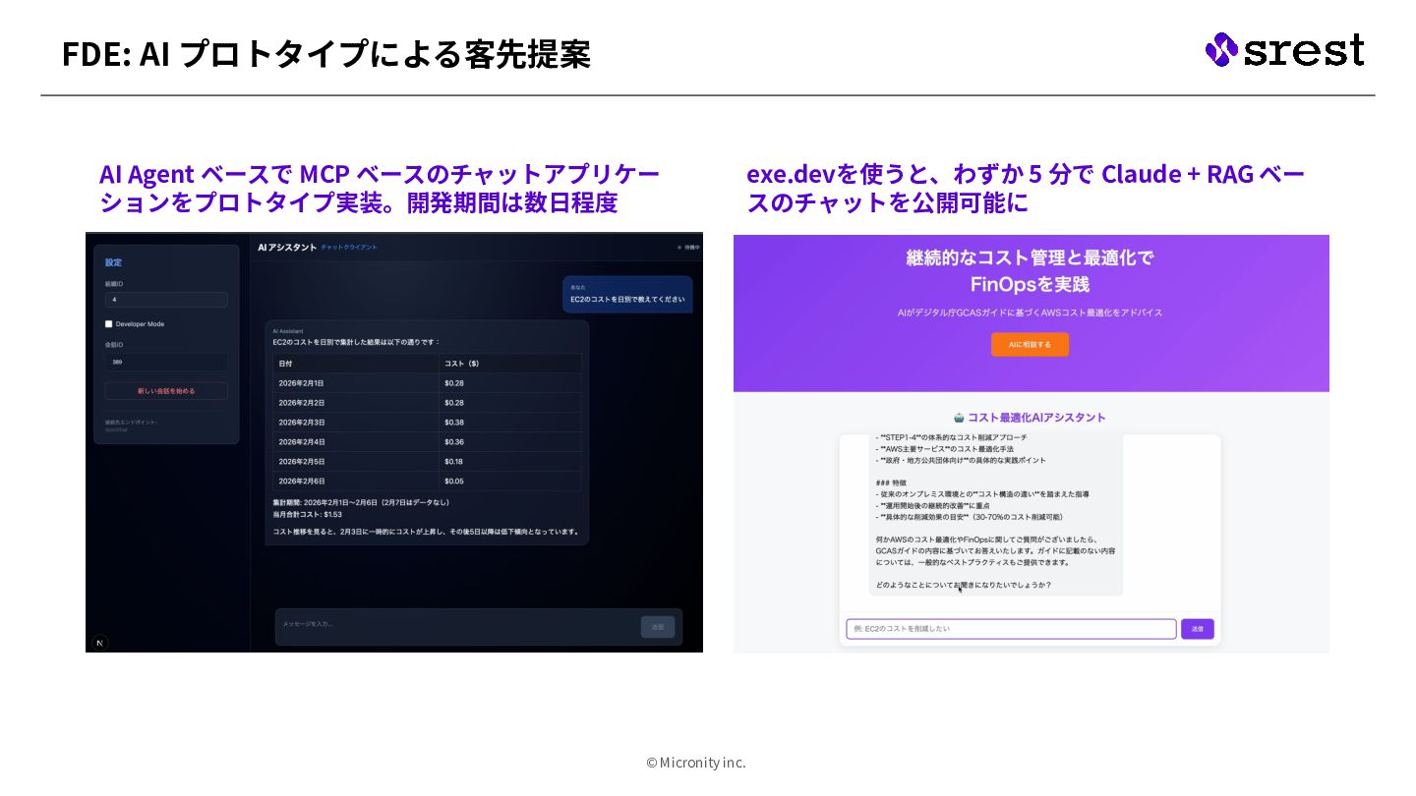Click the 会話ID input field
The image size is (1416, 796).
[x=166, y=362]
